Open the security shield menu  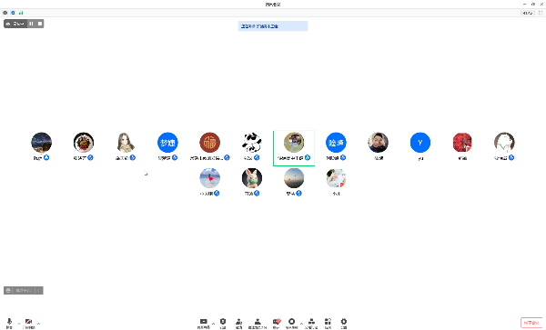(x=223, y=323)
